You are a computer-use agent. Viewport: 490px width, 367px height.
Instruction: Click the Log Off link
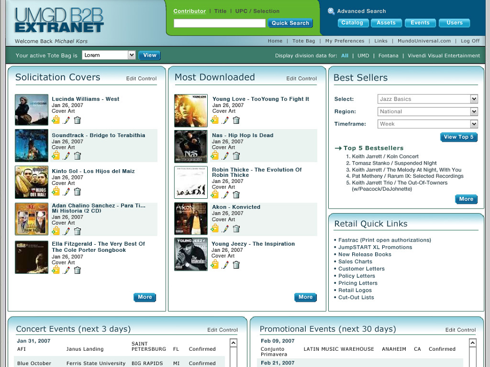coord(470,41)
